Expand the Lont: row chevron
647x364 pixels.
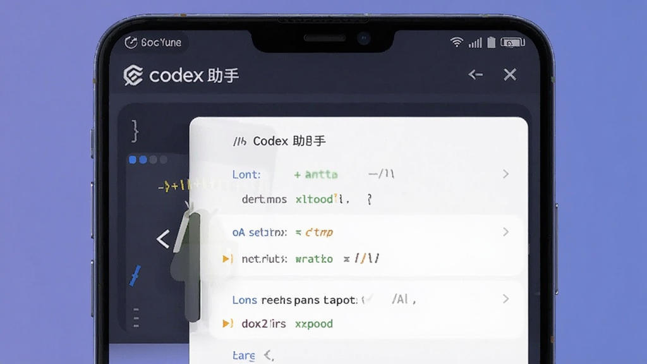[505, 174]
